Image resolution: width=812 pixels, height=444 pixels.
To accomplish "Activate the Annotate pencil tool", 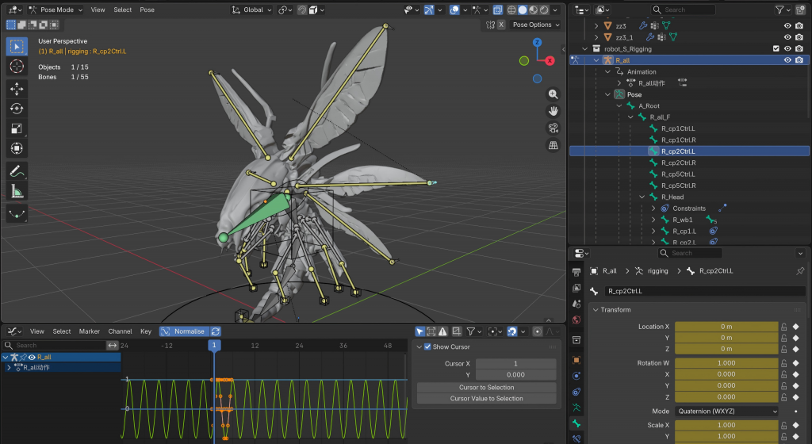I will (17, 170).
